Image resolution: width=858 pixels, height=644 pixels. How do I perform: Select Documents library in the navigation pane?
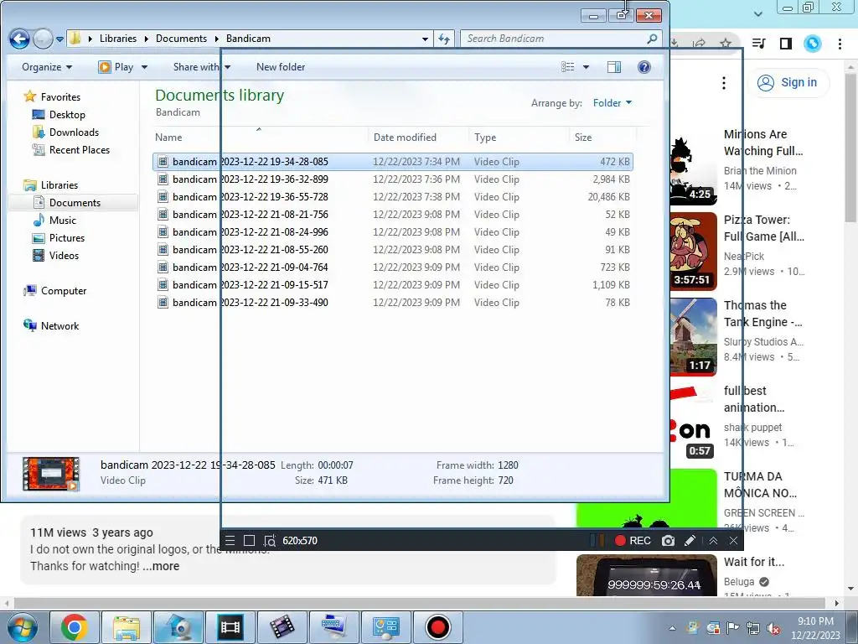[75, 203]
